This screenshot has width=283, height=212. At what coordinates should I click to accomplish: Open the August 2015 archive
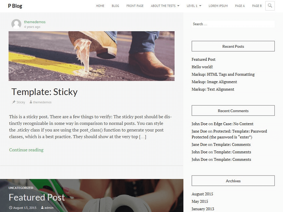202,194
